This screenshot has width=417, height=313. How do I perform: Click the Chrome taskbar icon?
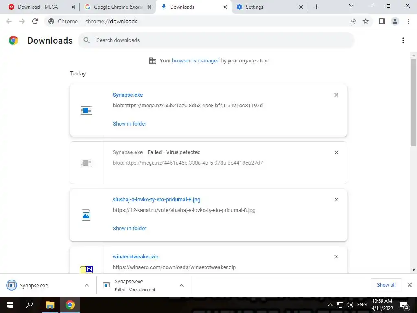pyautogui.click(x=70, y=305)
